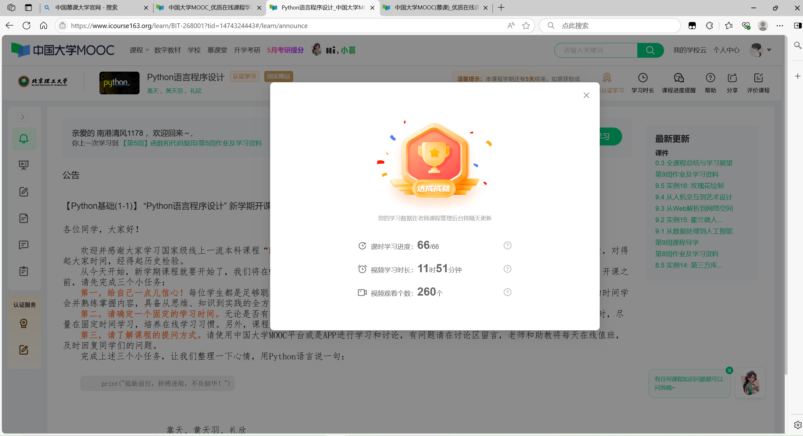
Task: Switch to 中国慕课大学官网 search tab
Action: pos(86,8)
